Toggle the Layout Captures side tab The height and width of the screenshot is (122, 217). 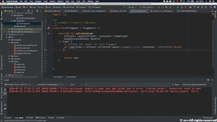(x=1, y=62)
